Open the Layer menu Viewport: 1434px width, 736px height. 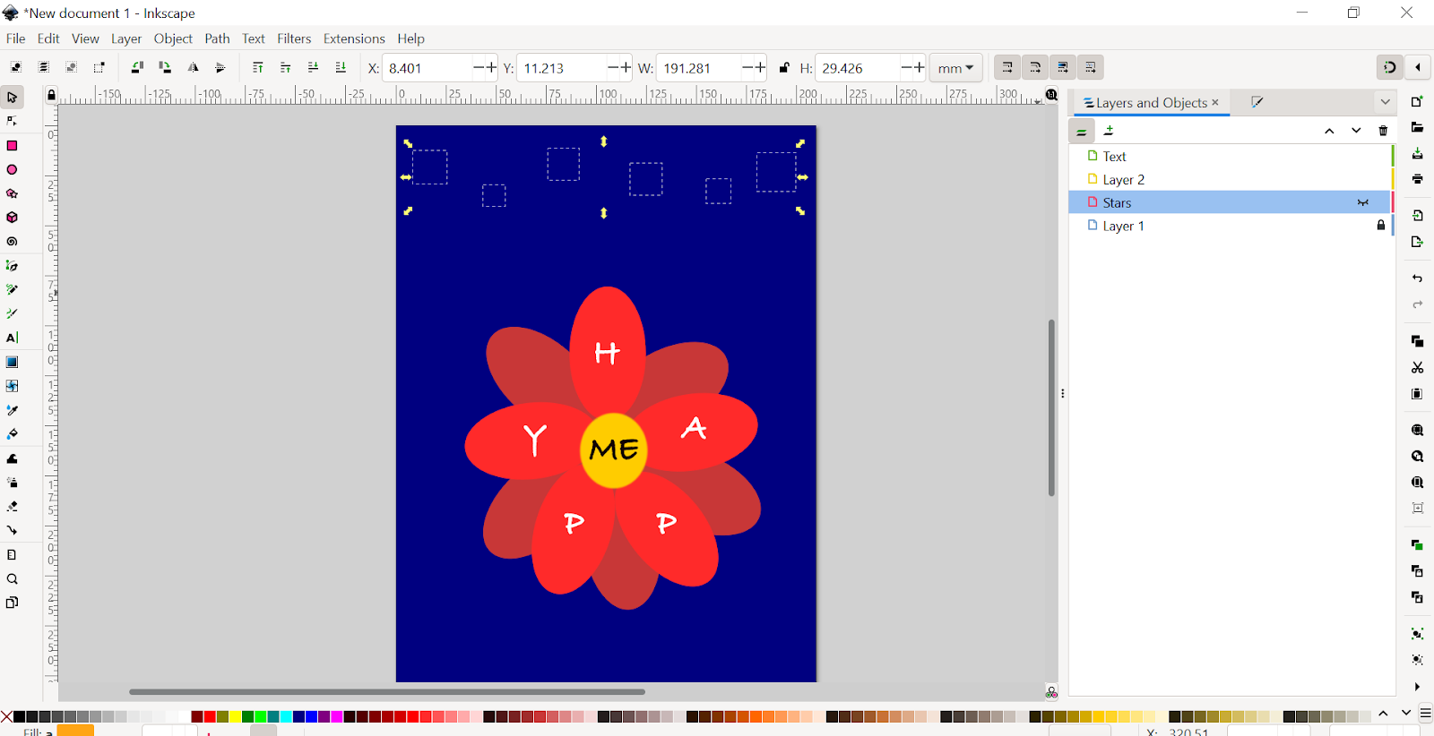coord(126,39)
